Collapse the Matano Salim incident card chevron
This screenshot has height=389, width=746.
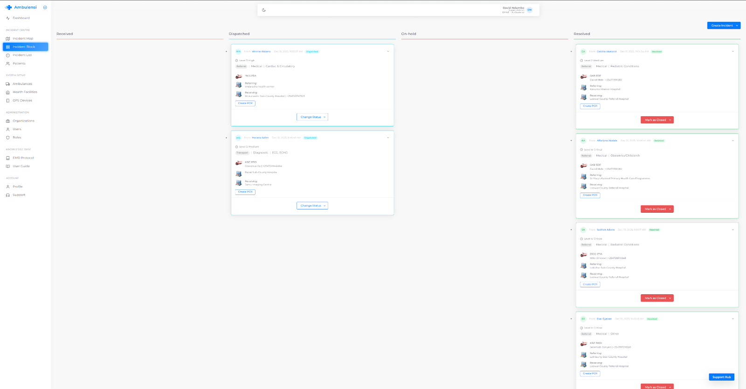click(388, 138)
